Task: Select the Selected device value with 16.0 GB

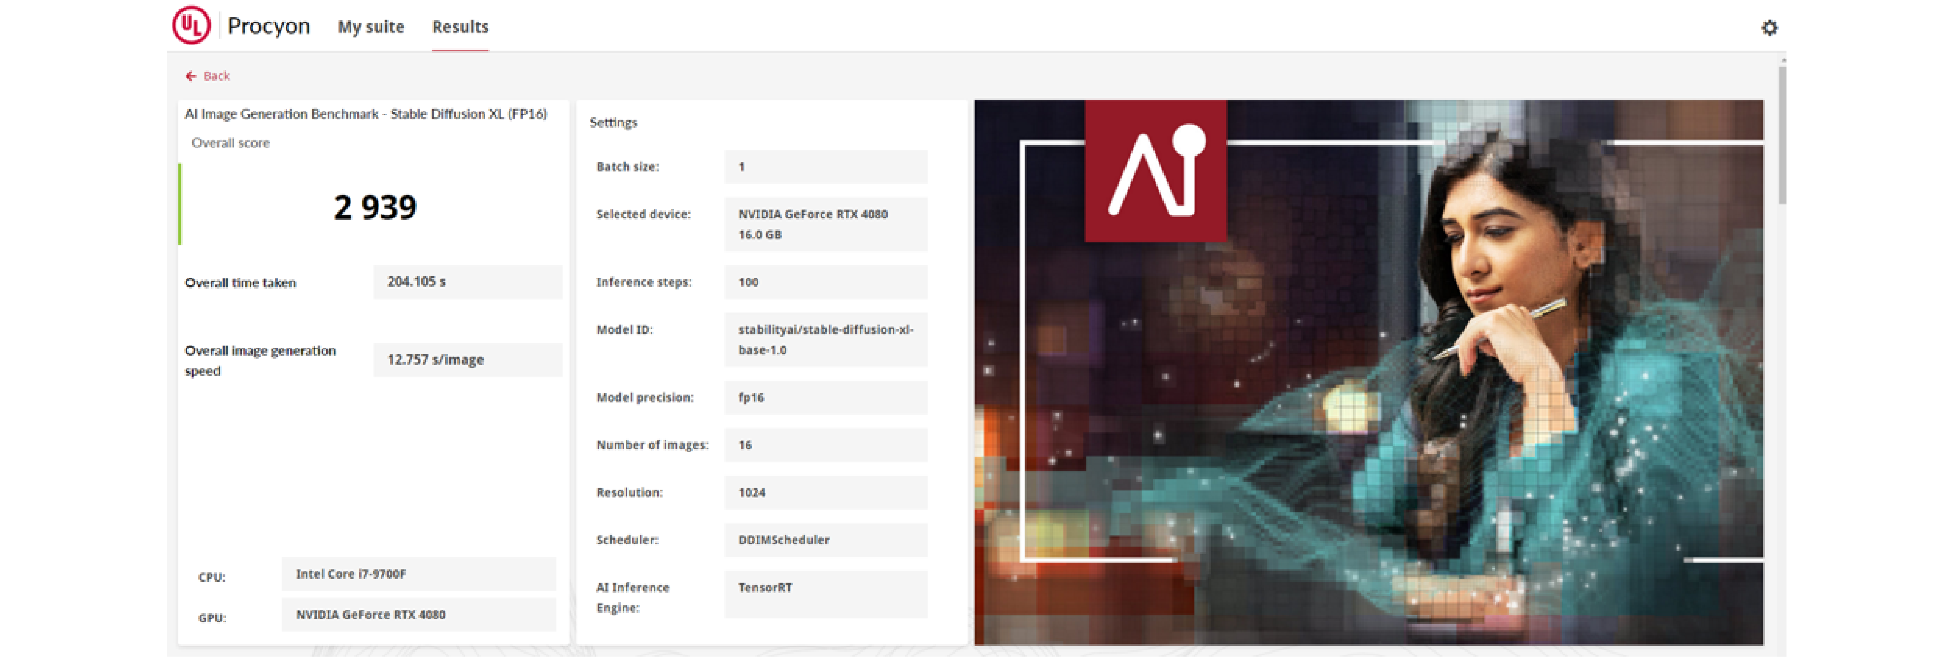Action: pos(826,224)
